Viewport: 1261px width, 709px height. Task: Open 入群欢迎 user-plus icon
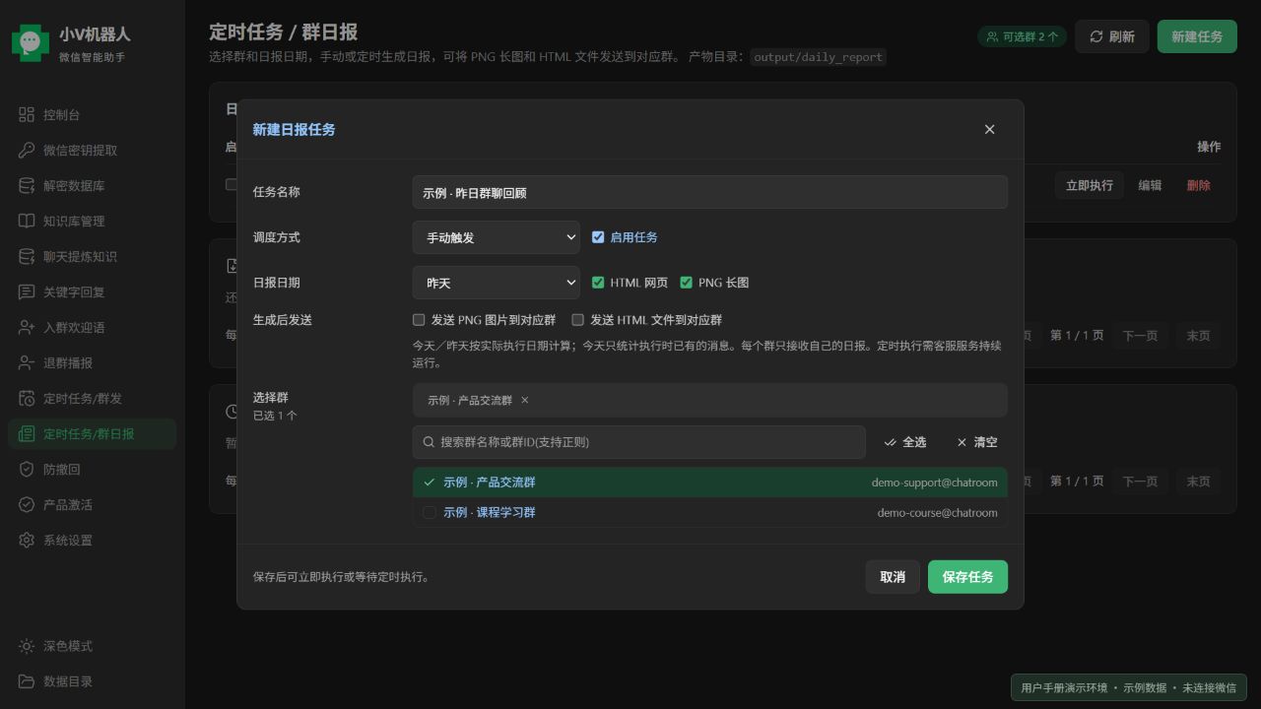tap(27, 328)
